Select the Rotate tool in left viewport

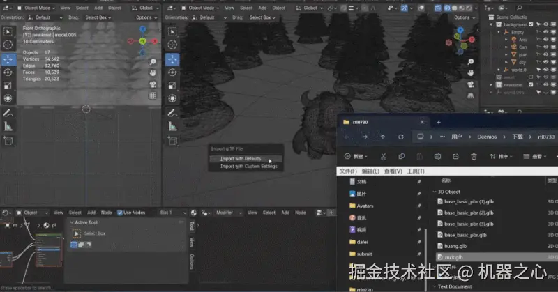pos(8,72)
